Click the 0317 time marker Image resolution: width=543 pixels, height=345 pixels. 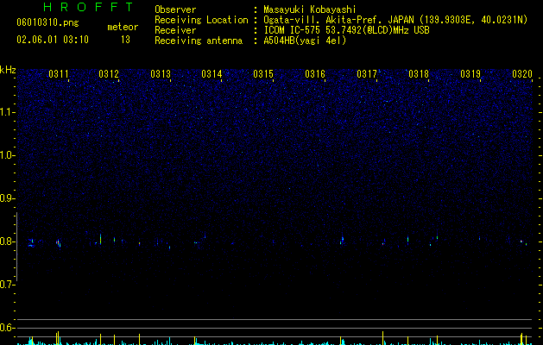tap(367, 74)
